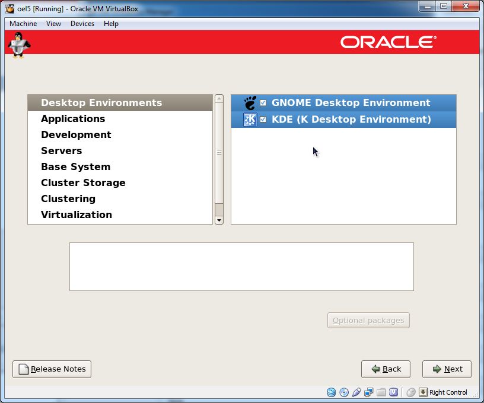484x403 pixels.
Task: Go Back to the previous step
Action: point(386,369)
